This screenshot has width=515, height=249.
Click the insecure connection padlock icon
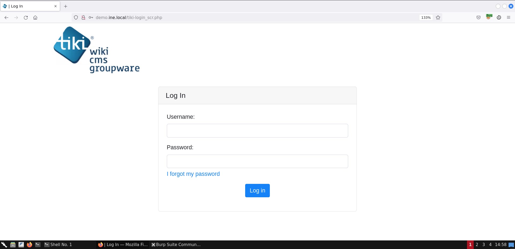tap(83, 18)
